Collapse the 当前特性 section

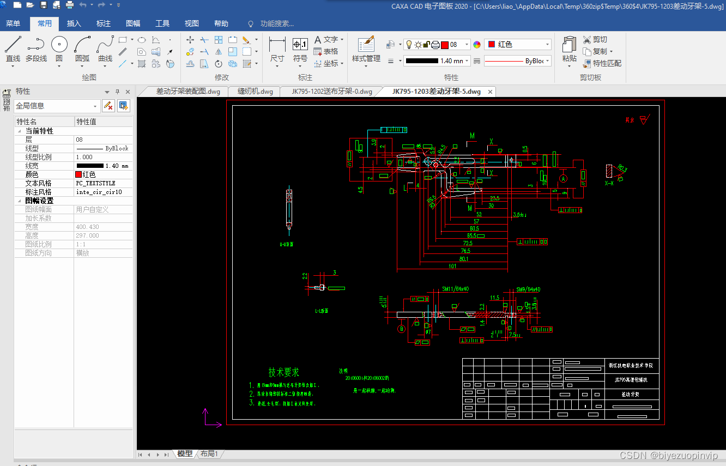20,131
